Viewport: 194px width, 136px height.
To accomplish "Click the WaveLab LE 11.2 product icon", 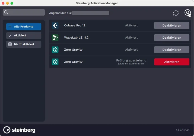I will point(55,38).
